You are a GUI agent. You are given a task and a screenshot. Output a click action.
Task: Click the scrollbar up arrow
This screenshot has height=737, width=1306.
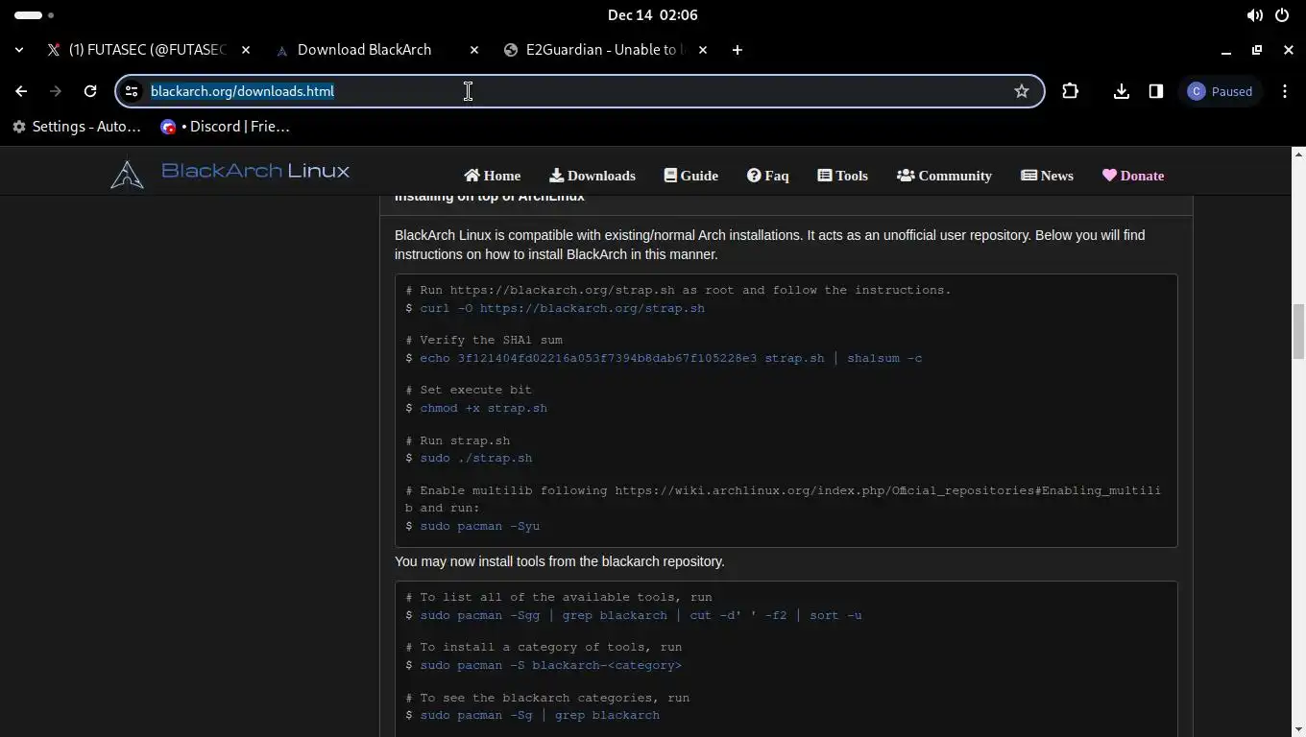coord(1298,154)
